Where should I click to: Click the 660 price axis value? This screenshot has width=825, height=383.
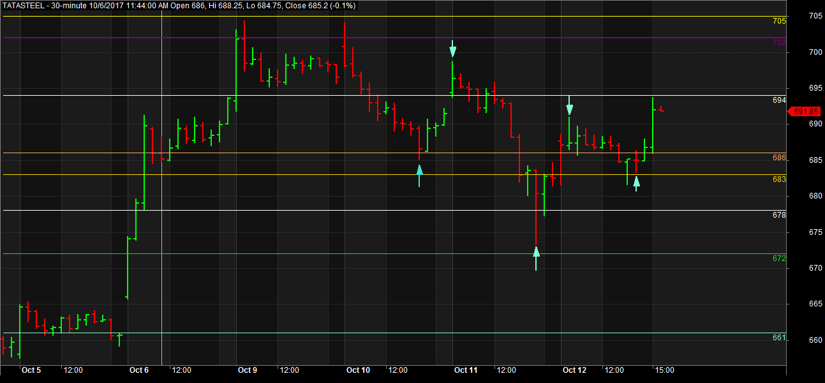815,340
